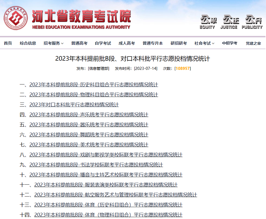Open the 历史科目组合平行志愿投档情况统计 link
The image size is (266, 219).
94,84
